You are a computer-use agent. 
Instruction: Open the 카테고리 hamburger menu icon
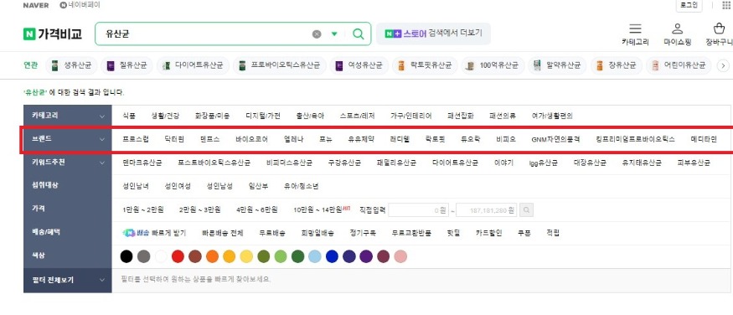[635, 29]
